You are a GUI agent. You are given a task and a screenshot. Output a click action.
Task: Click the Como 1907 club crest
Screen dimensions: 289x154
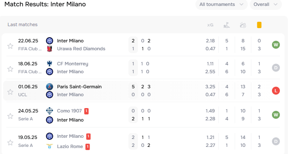pos(50,111)
